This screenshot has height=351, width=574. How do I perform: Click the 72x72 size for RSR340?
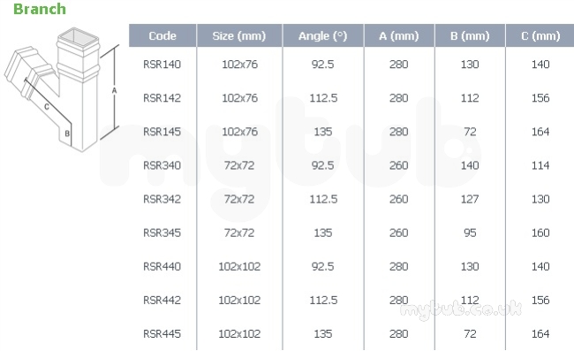click(239, 165)
